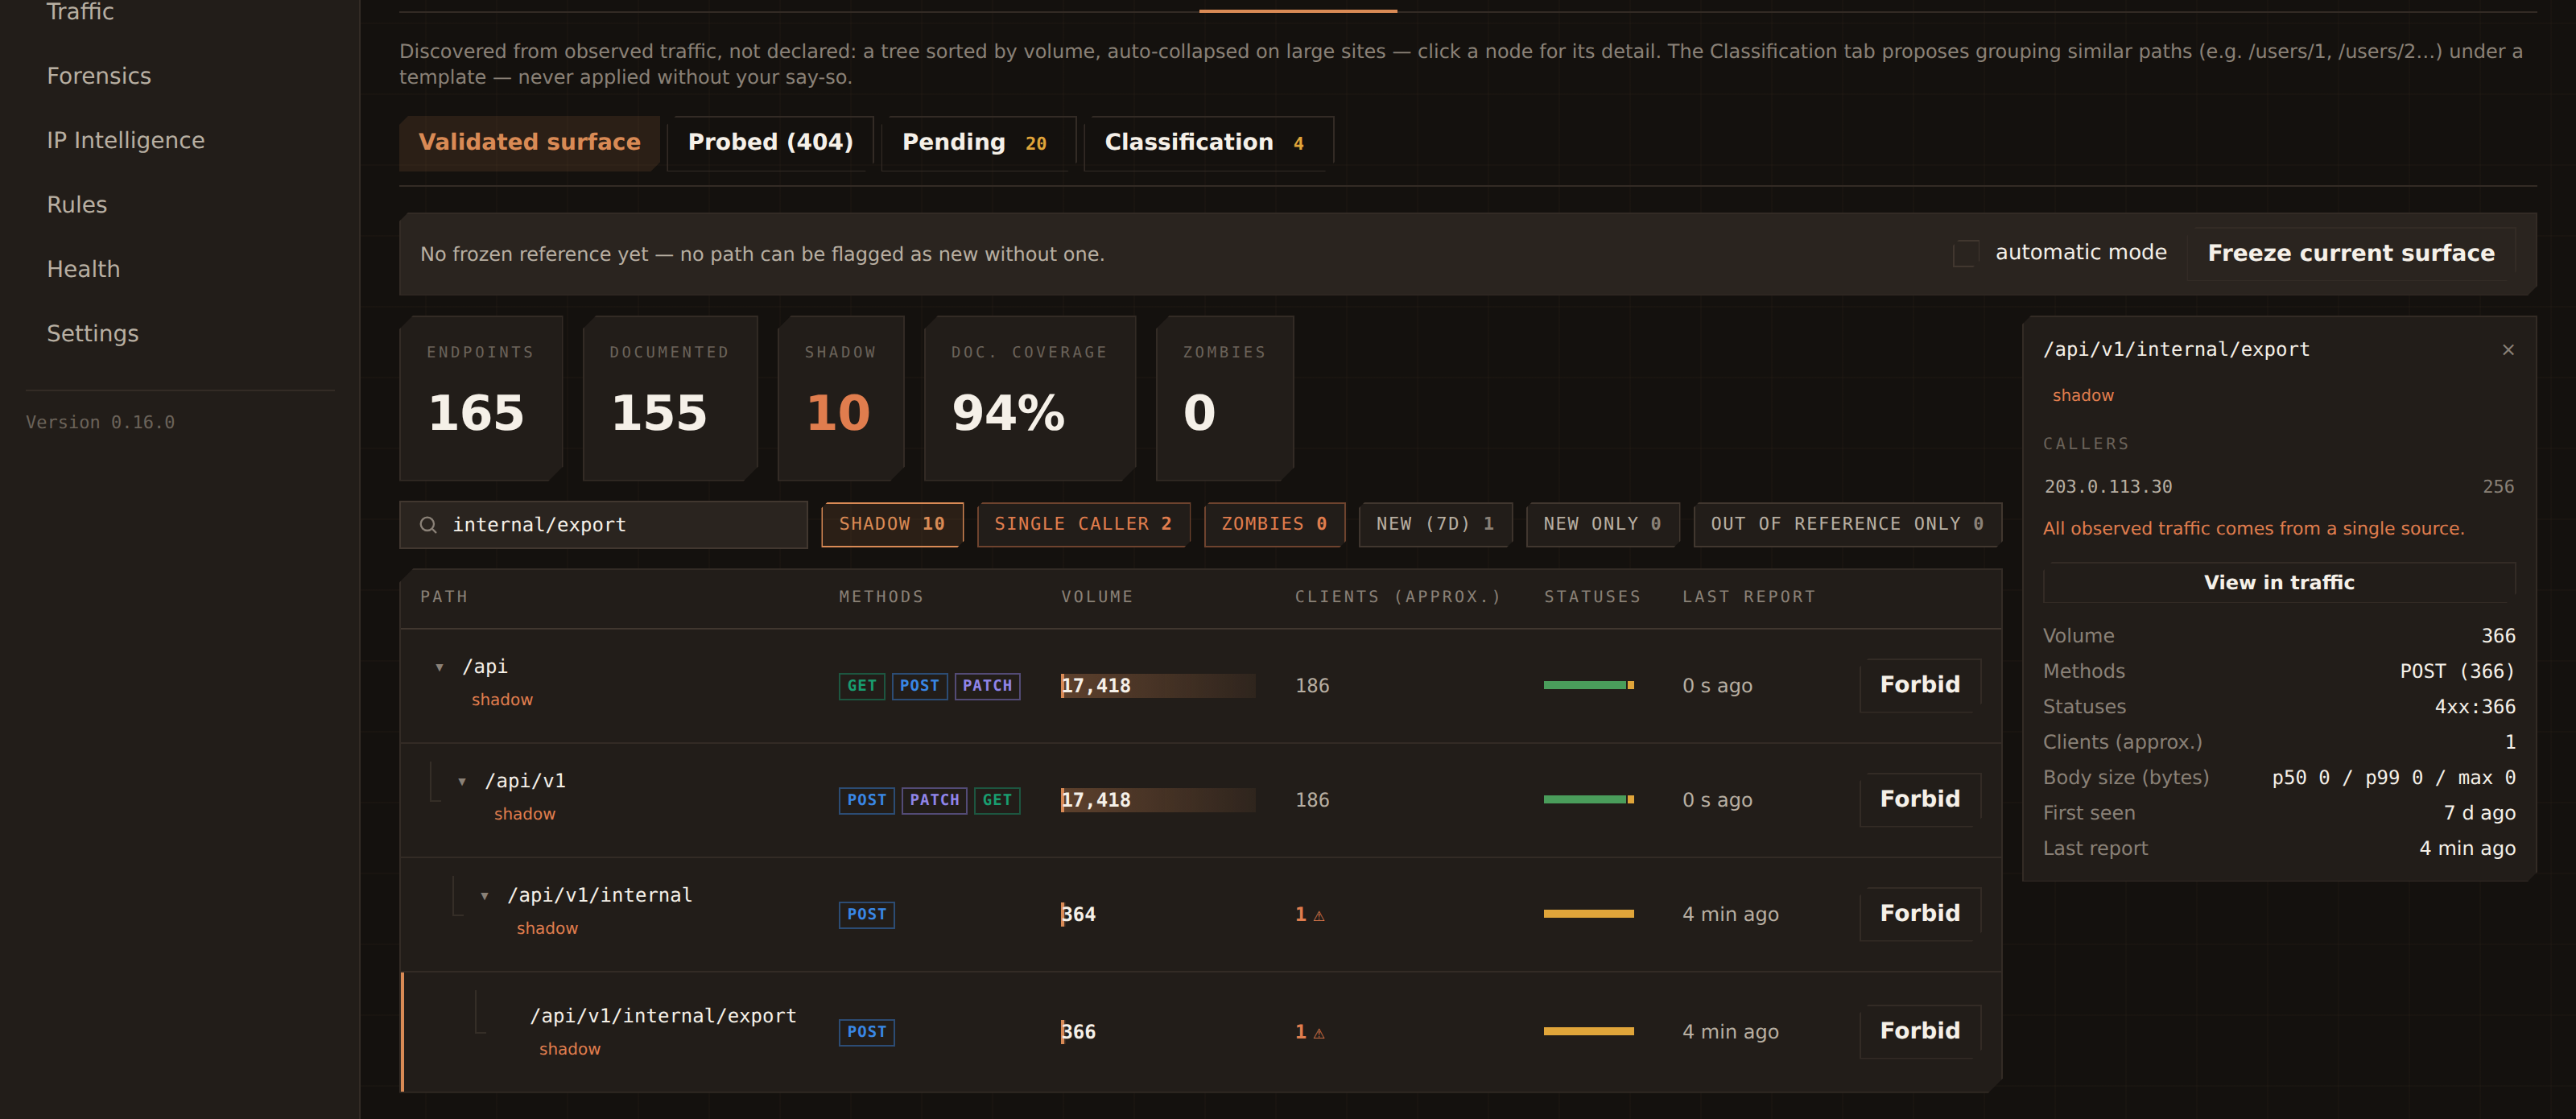Click caller IP 203.0.113.30
Screen dimensions: 2576x1119
(2108, 487)
